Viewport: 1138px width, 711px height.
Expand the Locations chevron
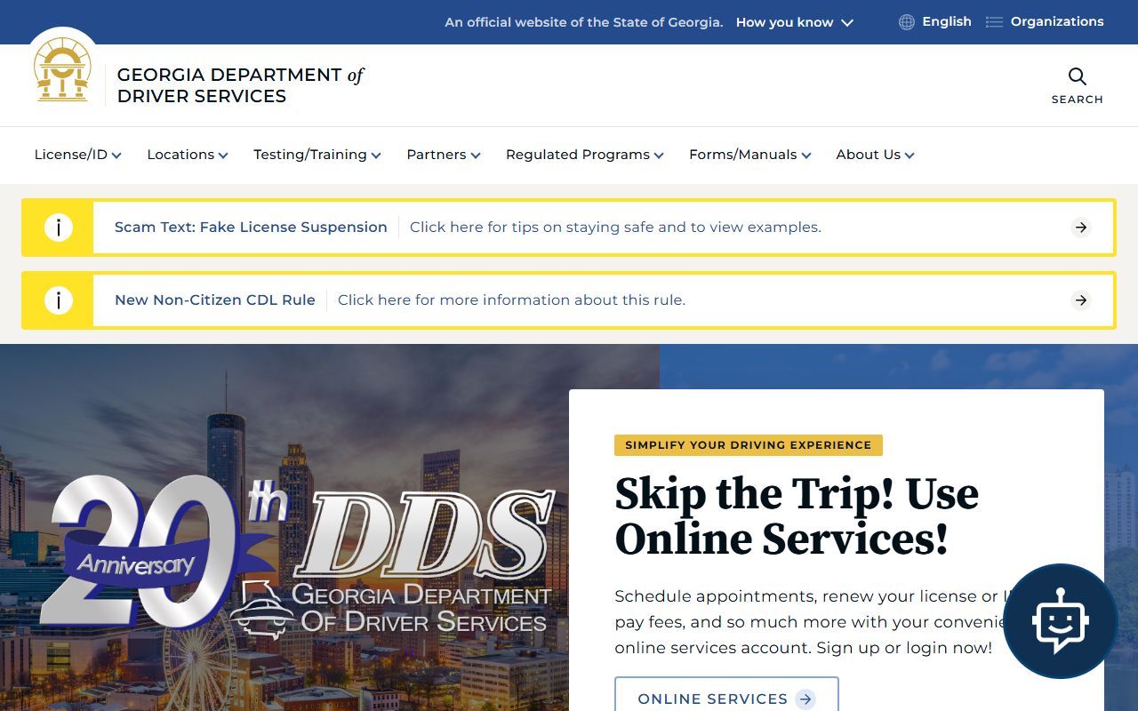(x=223, y=156)
